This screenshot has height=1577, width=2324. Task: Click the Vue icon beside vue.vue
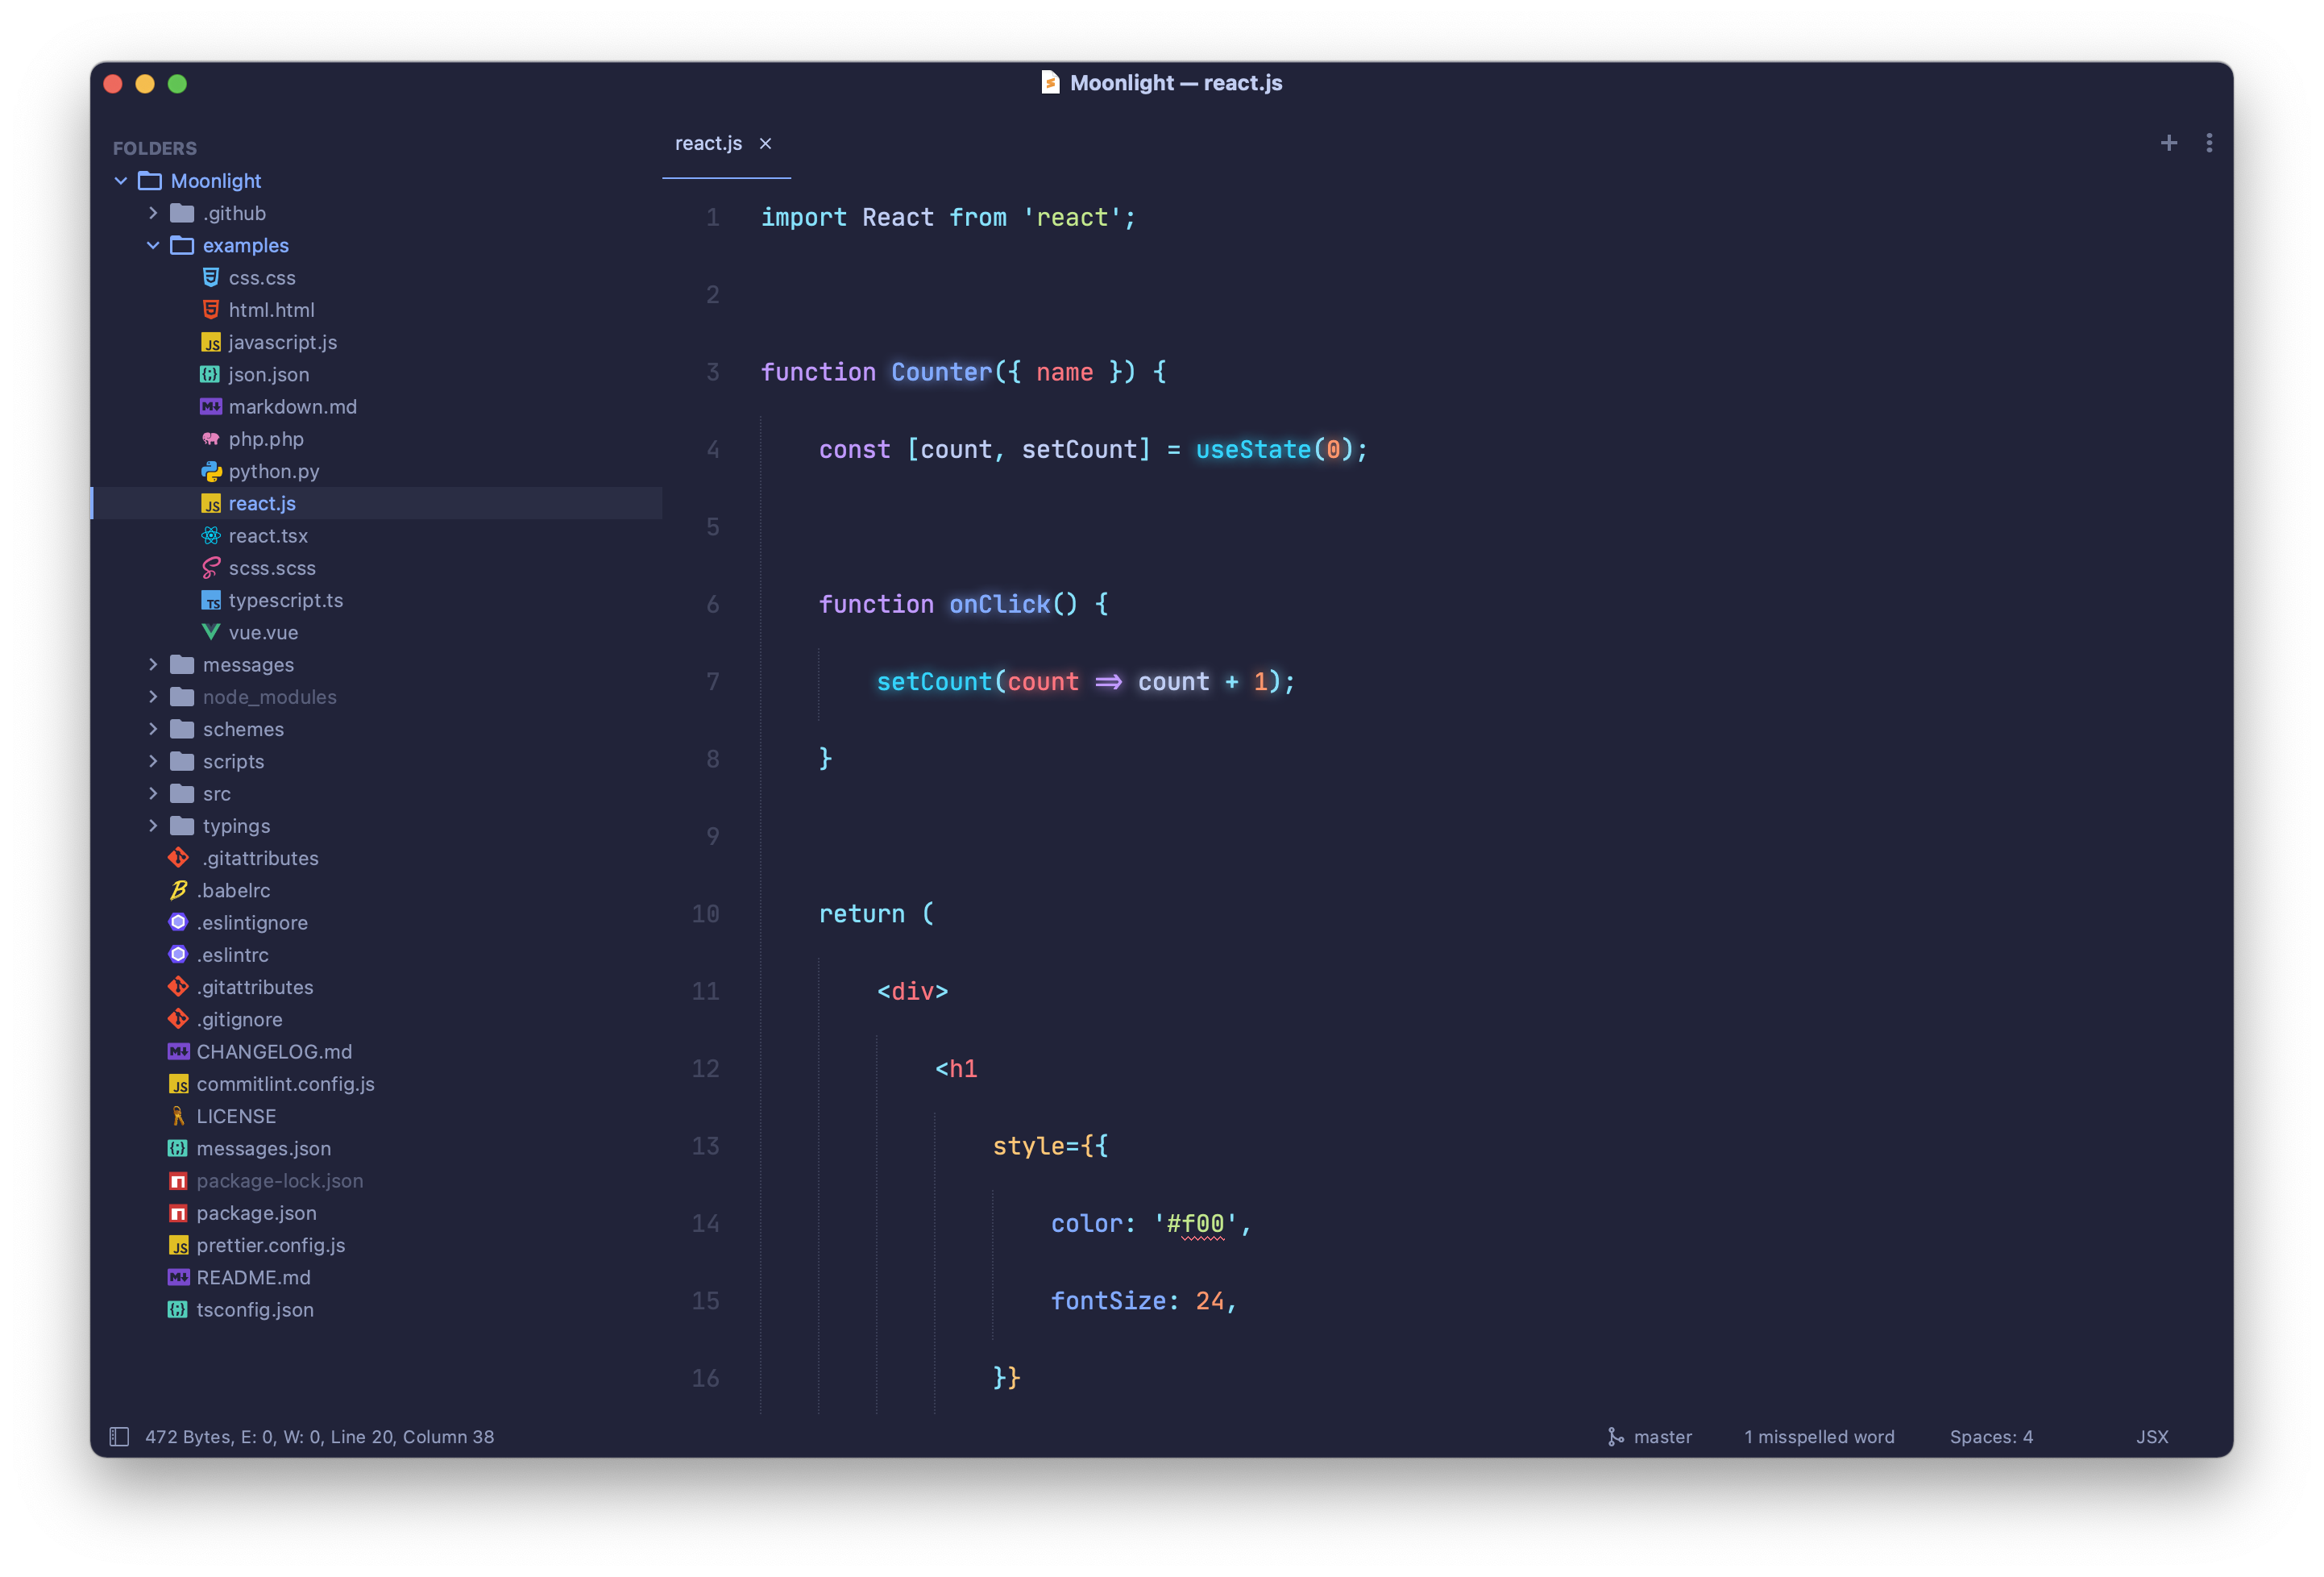point(211,632)
